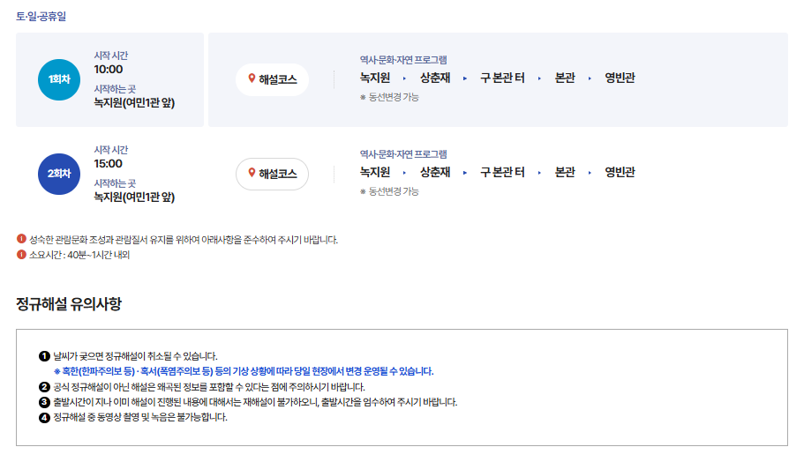The height and width of the screenshot is (462, 804).
Task: Click 역사·문화·자연 프로그램 label in 2회차 row
Action: 403,154
